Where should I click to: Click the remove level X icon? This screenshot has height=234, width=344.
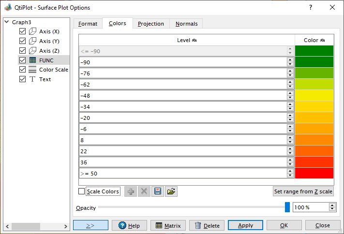[x=144, y=191]
